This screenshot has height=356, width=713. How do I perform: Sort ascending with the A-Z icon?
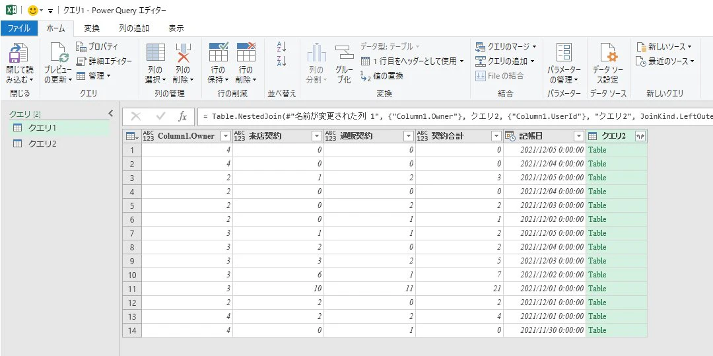[x=281, y=47]
